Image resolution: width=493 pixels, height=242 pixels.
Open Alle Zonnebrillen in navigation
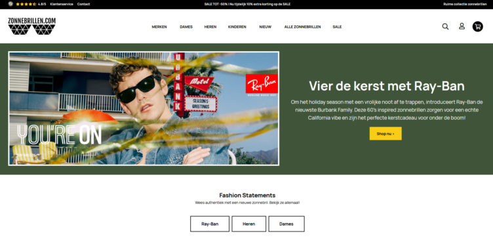pyautogui.click(x=302, y=27)
